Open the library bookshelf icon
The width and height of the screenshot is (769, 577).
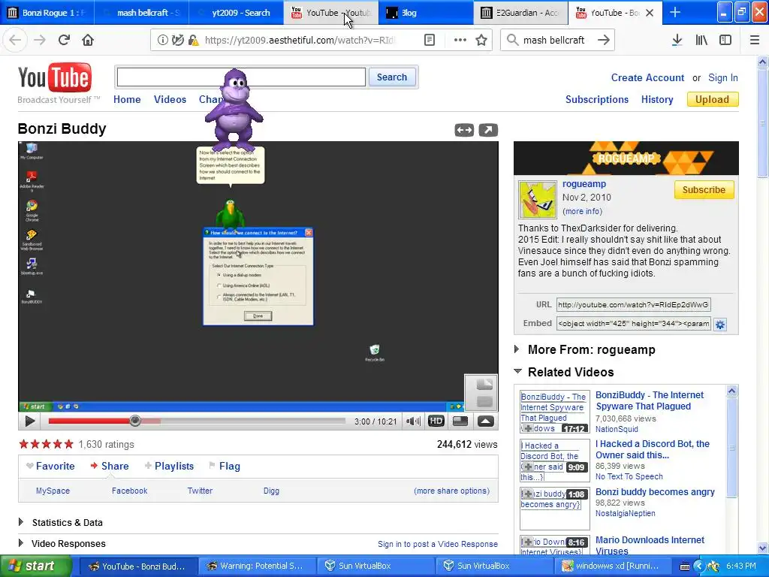pos(701,40)
